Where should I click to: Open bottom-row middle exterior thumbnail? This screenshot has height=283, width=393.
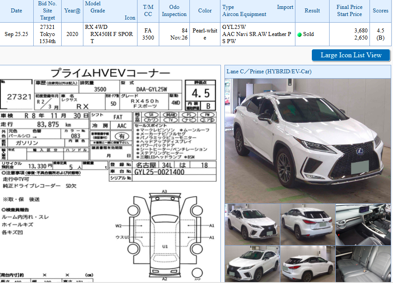(x=307, y=264)
